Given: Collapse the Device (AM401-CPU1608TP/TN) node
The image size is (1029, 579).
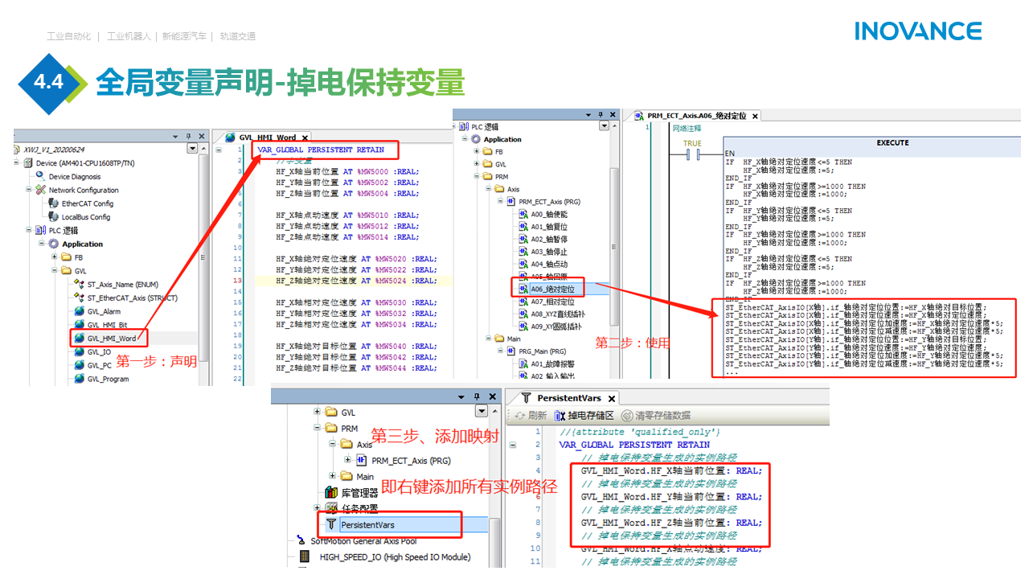Looking at the screenshot, I should point(16,163).
